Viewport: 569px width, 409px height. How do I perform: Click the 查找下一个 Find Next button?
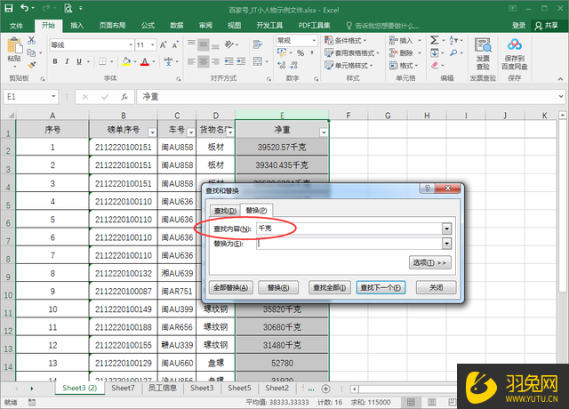[x=381, y=288]
